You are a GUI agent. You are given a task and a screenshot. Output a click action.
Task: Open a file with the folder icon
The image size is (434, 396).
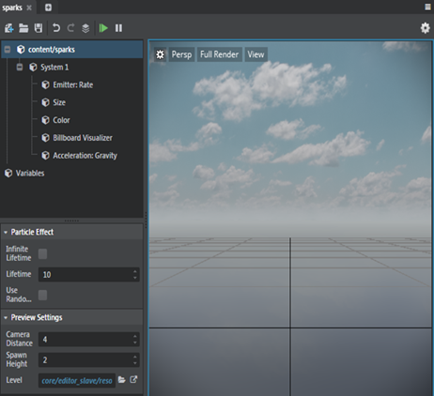click(23, 28)
